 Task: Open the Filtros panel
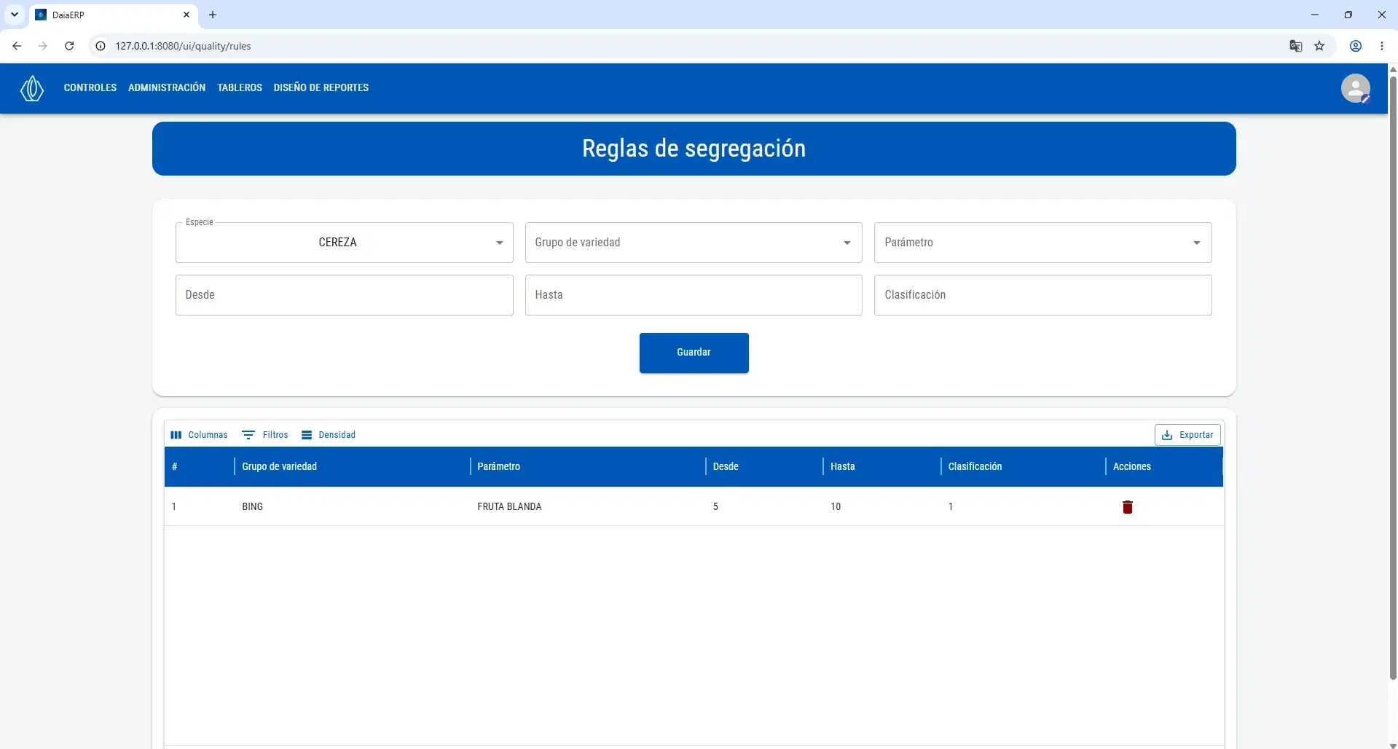coord(265,435)
